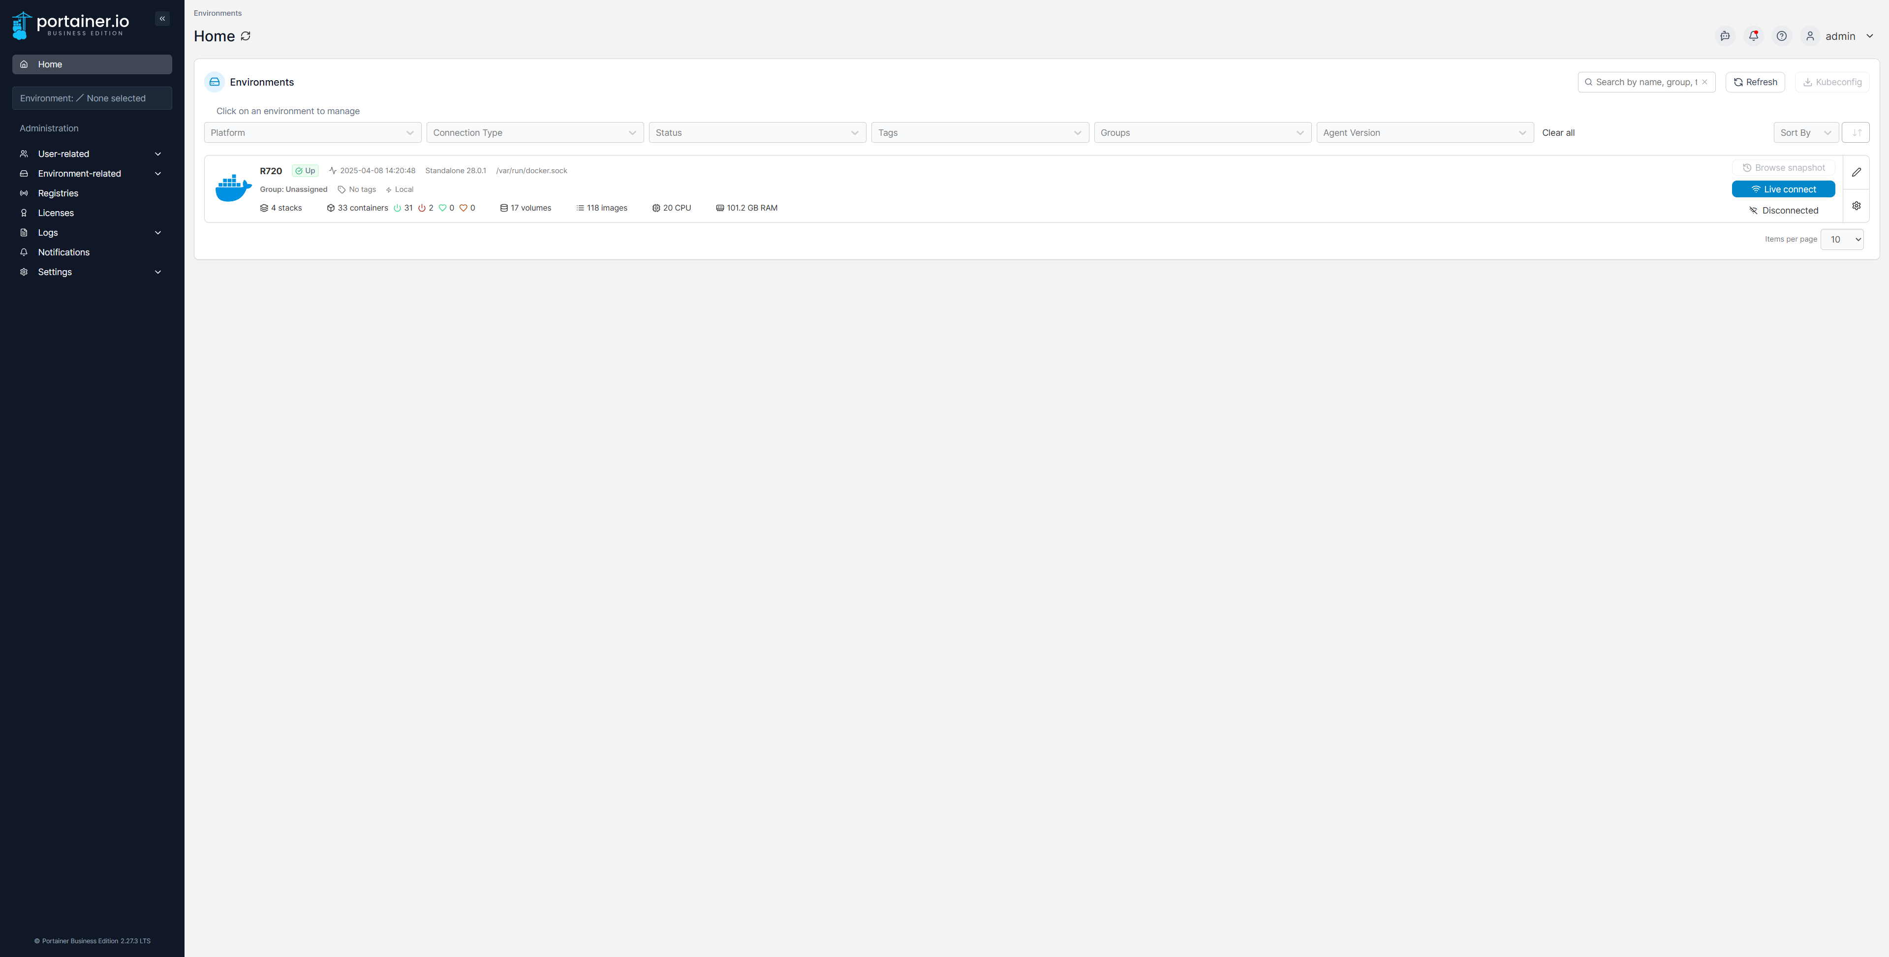Click the Live connect button

[1783, 189]
